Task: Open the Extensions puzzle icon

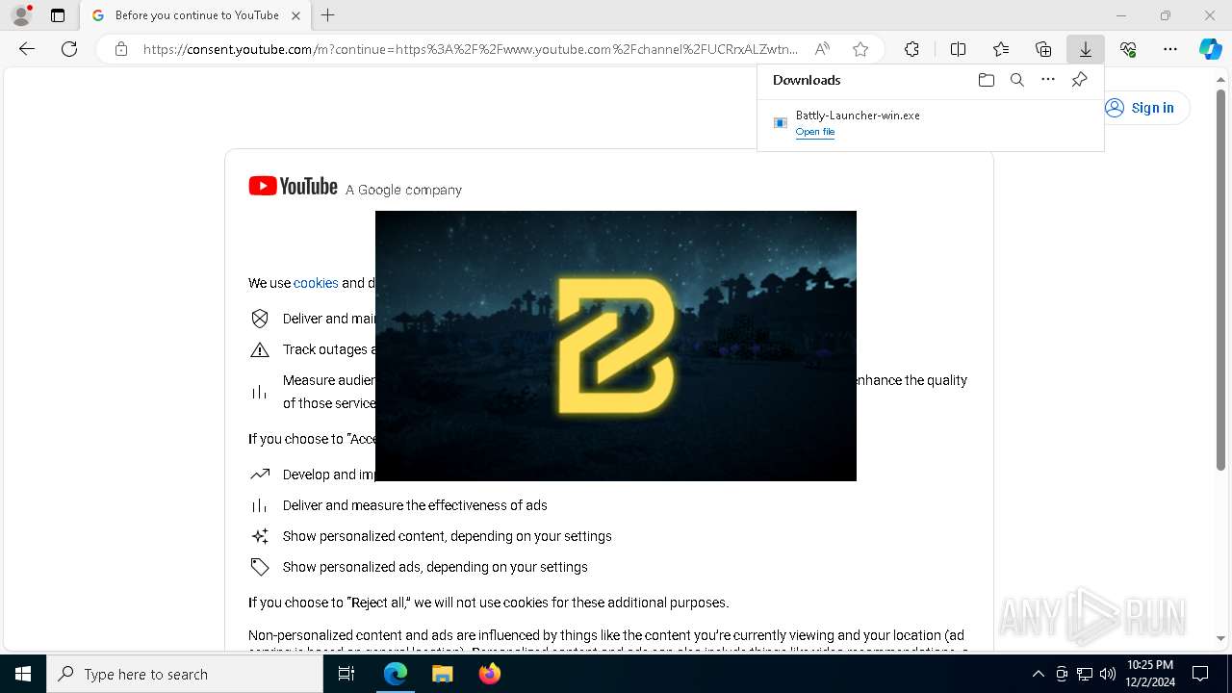Action: 911,49
